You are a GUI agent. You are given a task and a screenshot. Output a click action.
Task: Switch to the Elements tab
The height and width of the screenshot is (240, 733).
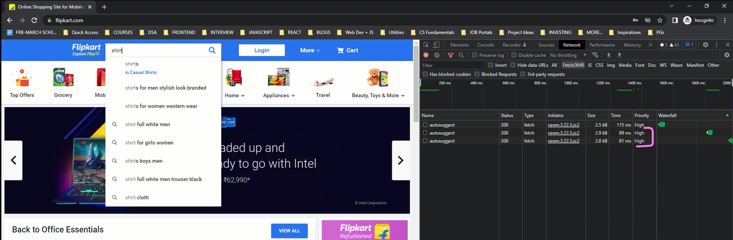tap(459, 45)
